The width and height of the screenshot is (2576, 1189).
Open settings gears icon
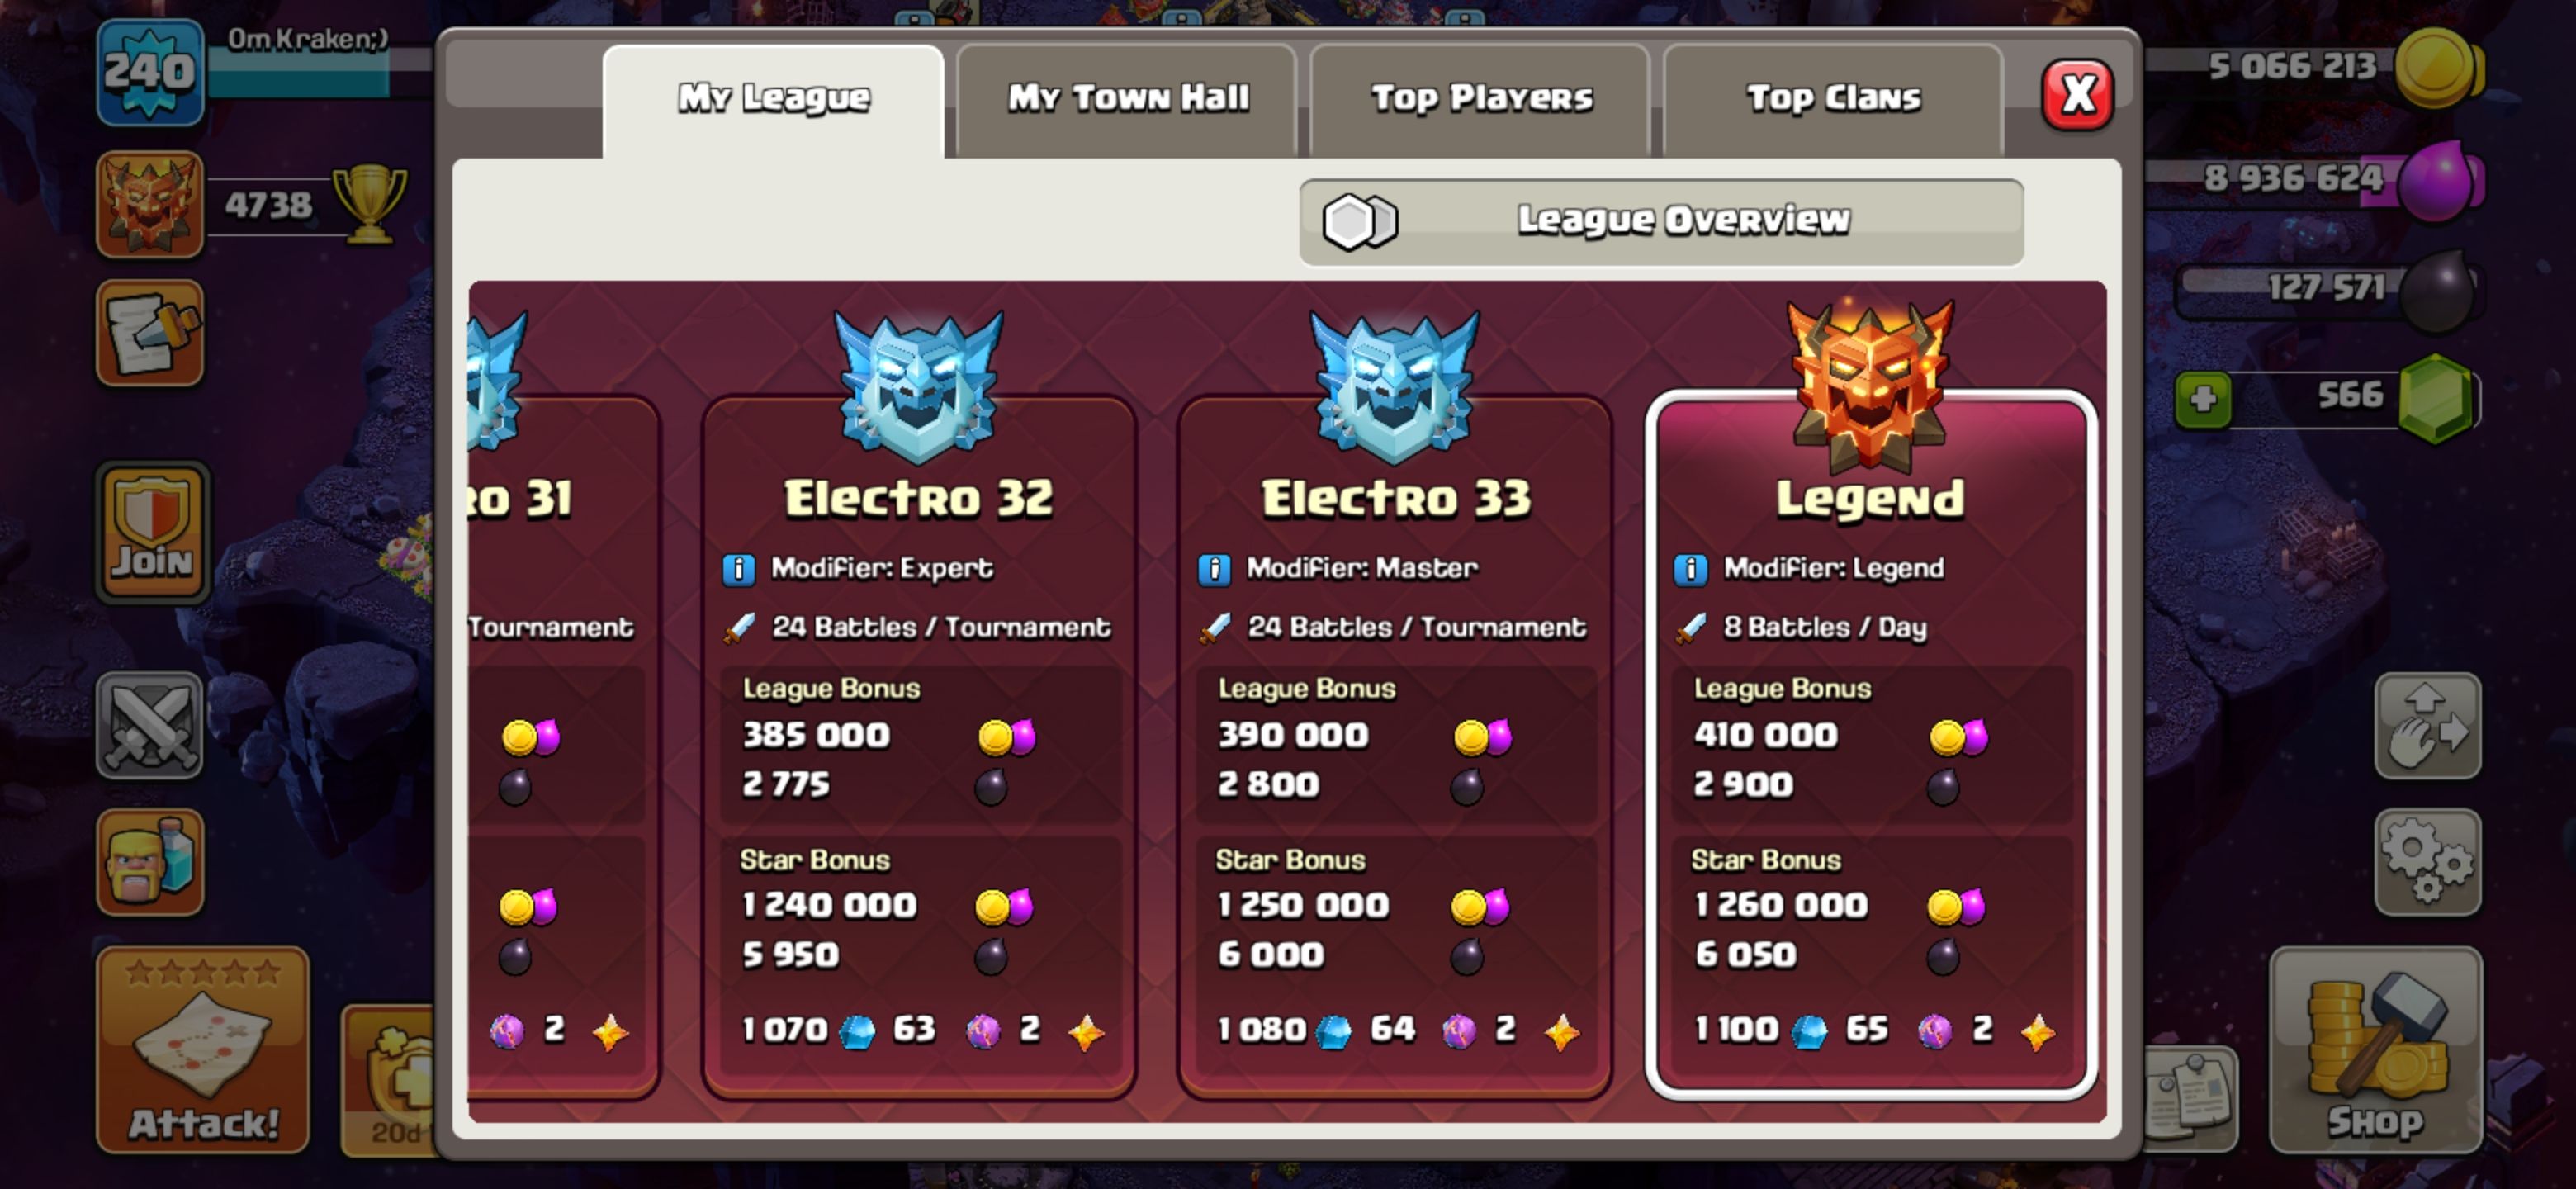(x=2428, y=862)
